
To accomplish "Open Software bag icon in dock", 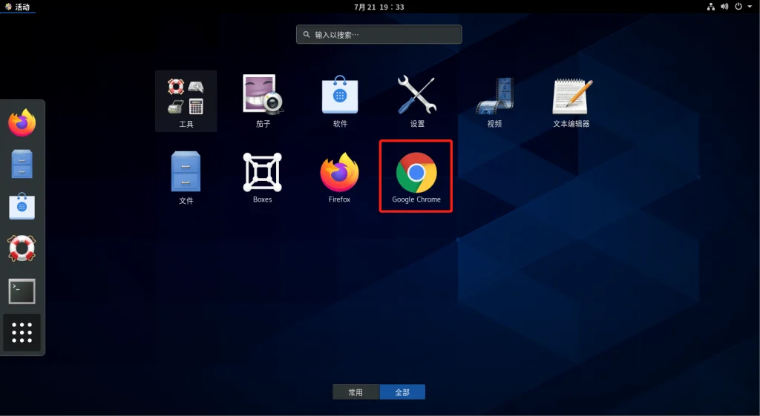I will tap(22, 206).
